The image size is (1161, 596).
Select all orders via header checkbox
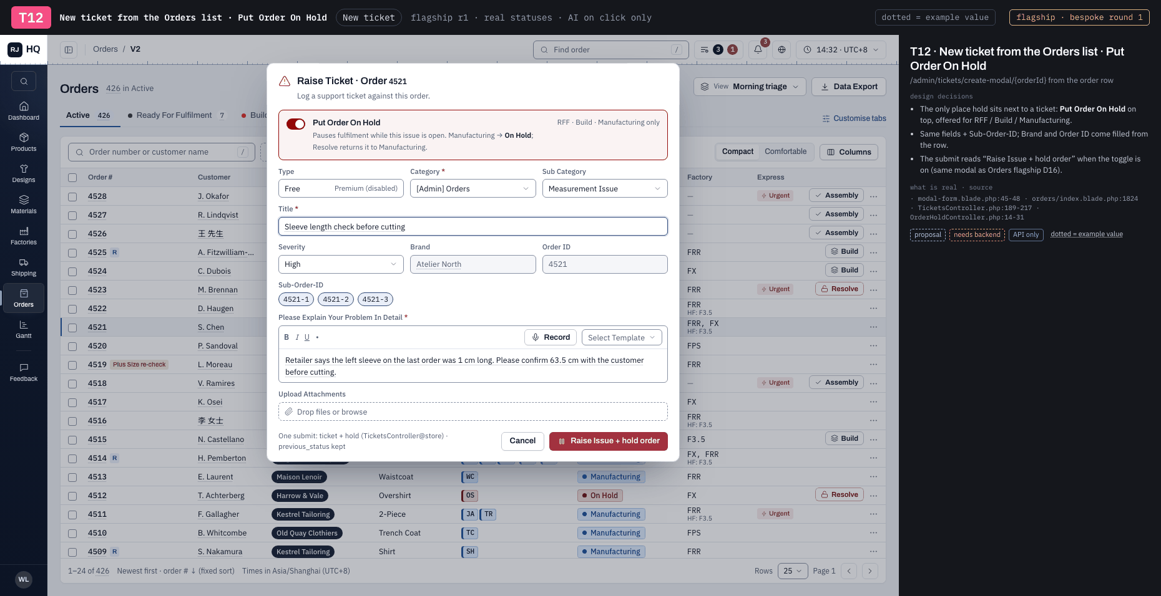tap(72, 178)
